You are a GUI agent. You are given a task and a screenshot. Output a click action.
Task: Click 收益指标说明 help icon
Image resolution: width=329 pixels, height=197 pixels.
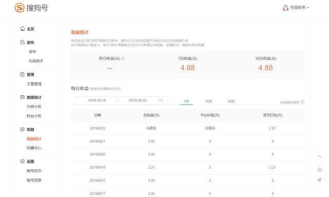pos(302,103)
